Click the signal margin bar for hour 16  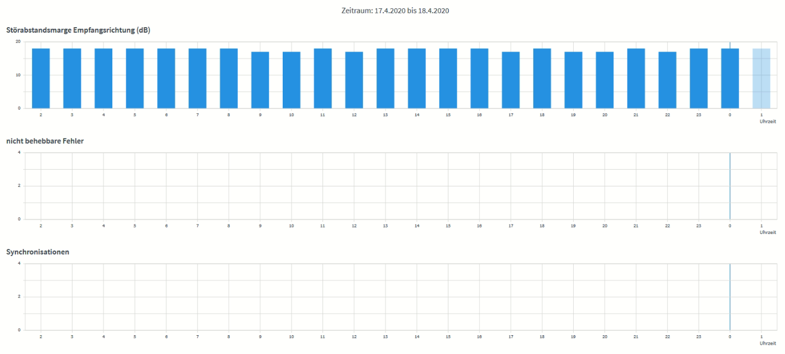(x=480, y=78)
